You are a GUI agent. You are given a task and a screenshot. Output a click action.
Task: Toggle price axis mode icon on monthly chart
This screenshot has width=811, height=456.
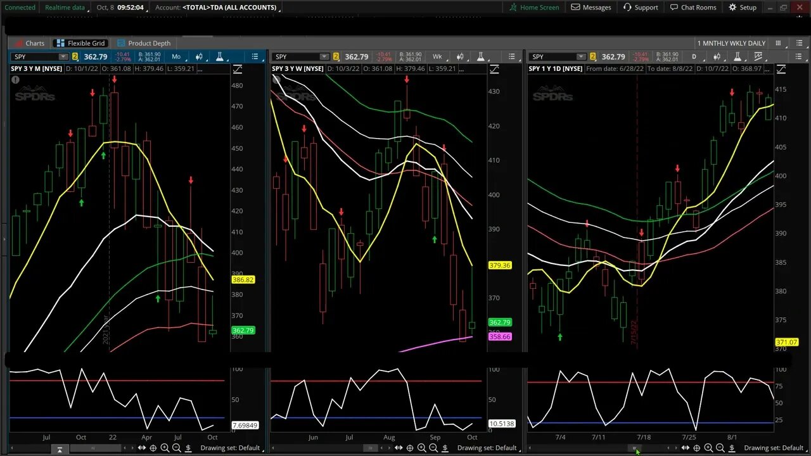238,68
